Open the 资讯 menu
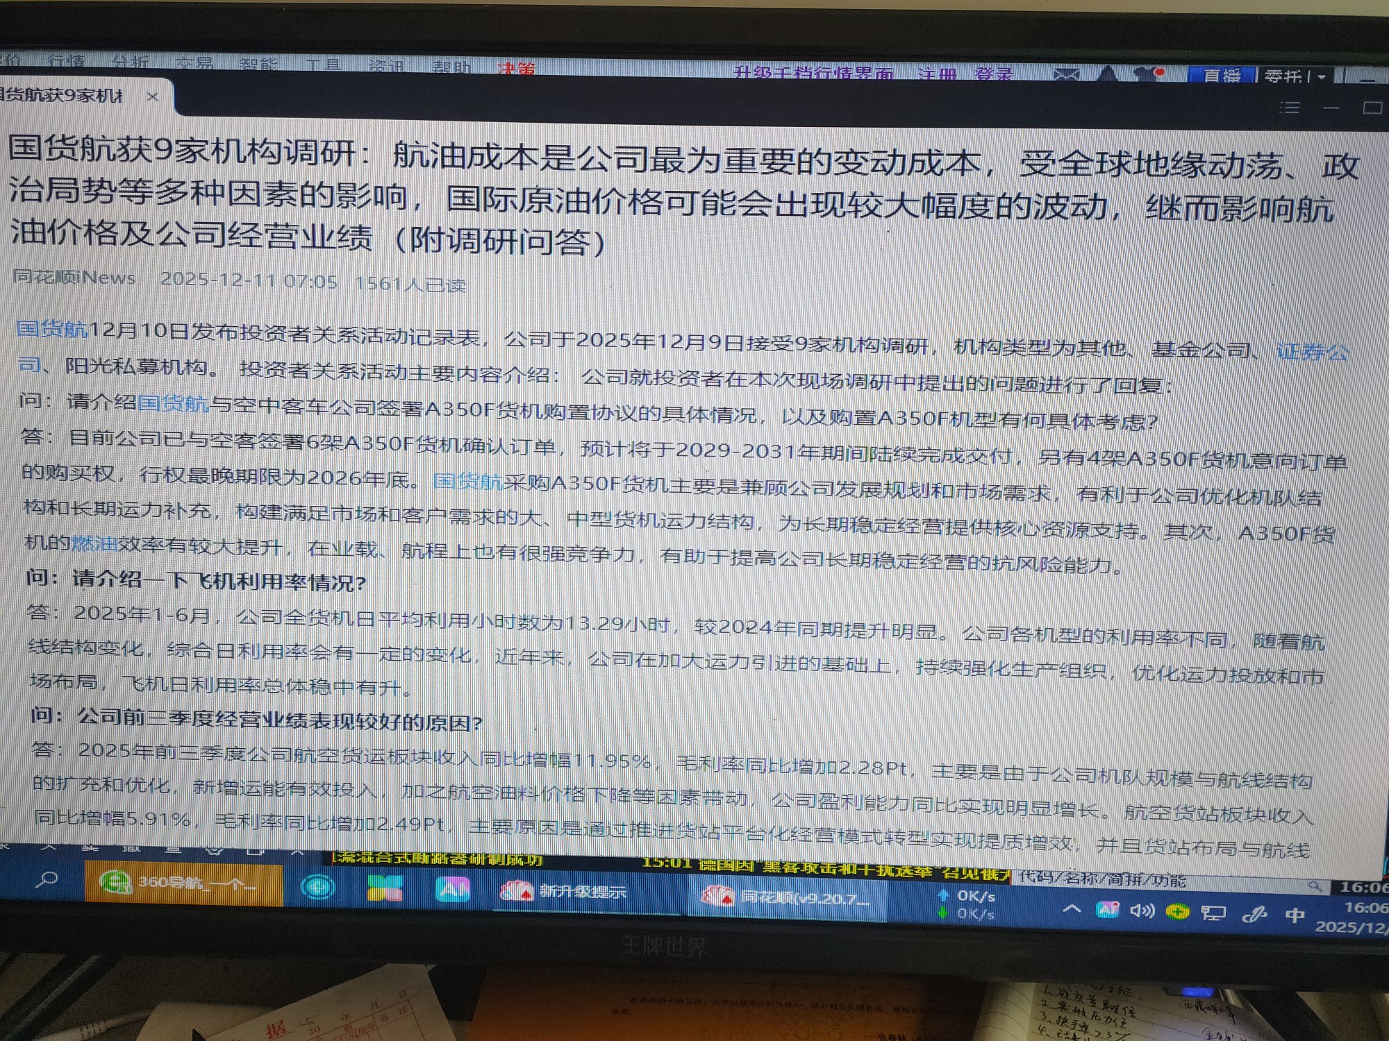Image resolution: width=1389 pixels, height=1041 pixels. tap(386, 67)
